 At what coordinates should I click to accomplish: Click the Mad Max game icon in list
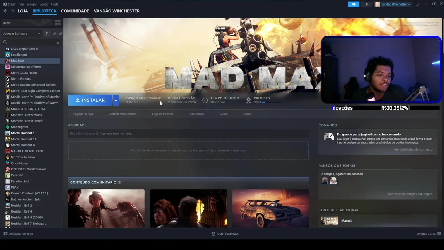[x=8, y=61]
